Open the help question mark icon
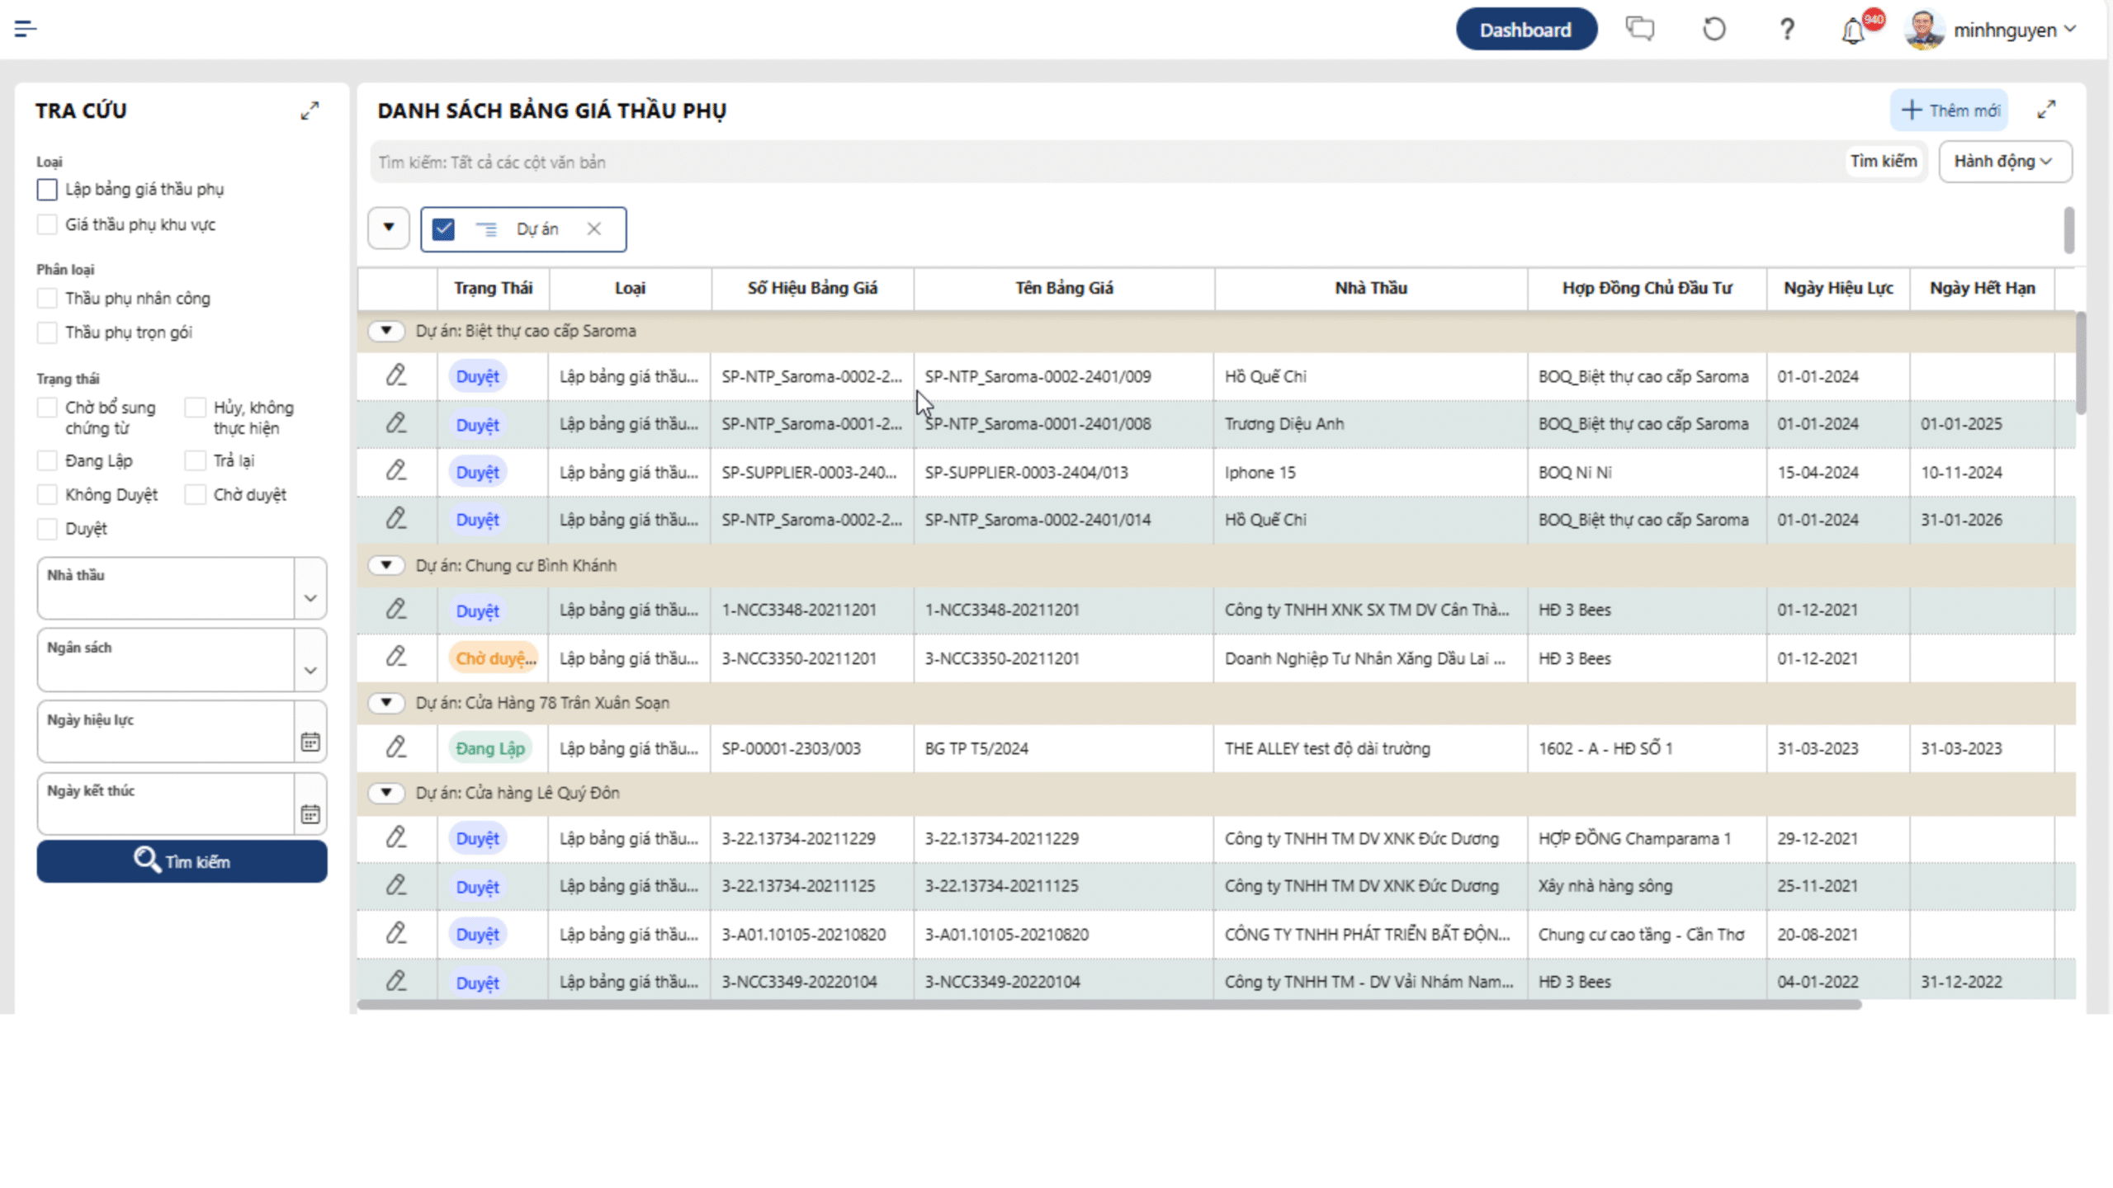2113x1188 pixels. click(x=1787, y=30)
